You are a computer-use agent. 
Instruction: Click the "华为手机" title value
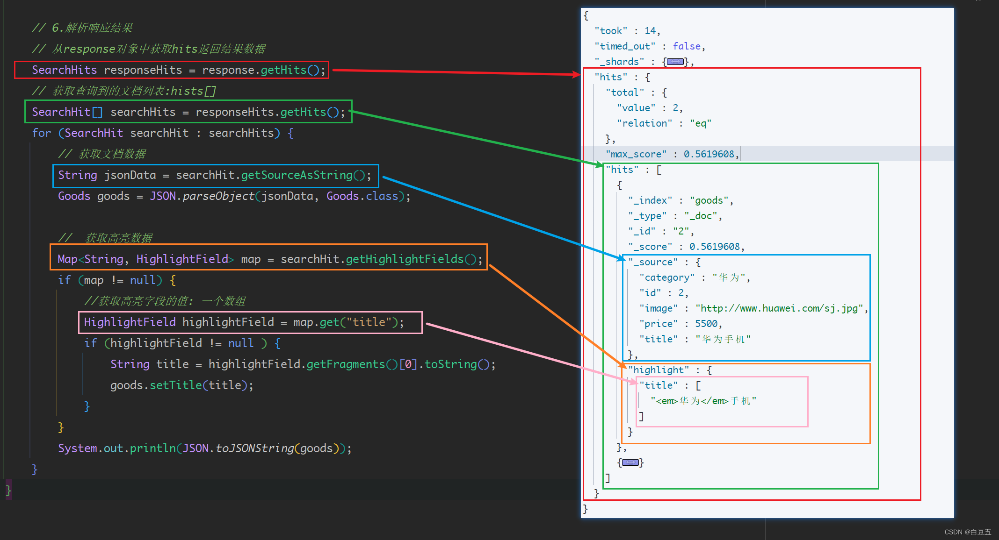(x=723, y=339)
